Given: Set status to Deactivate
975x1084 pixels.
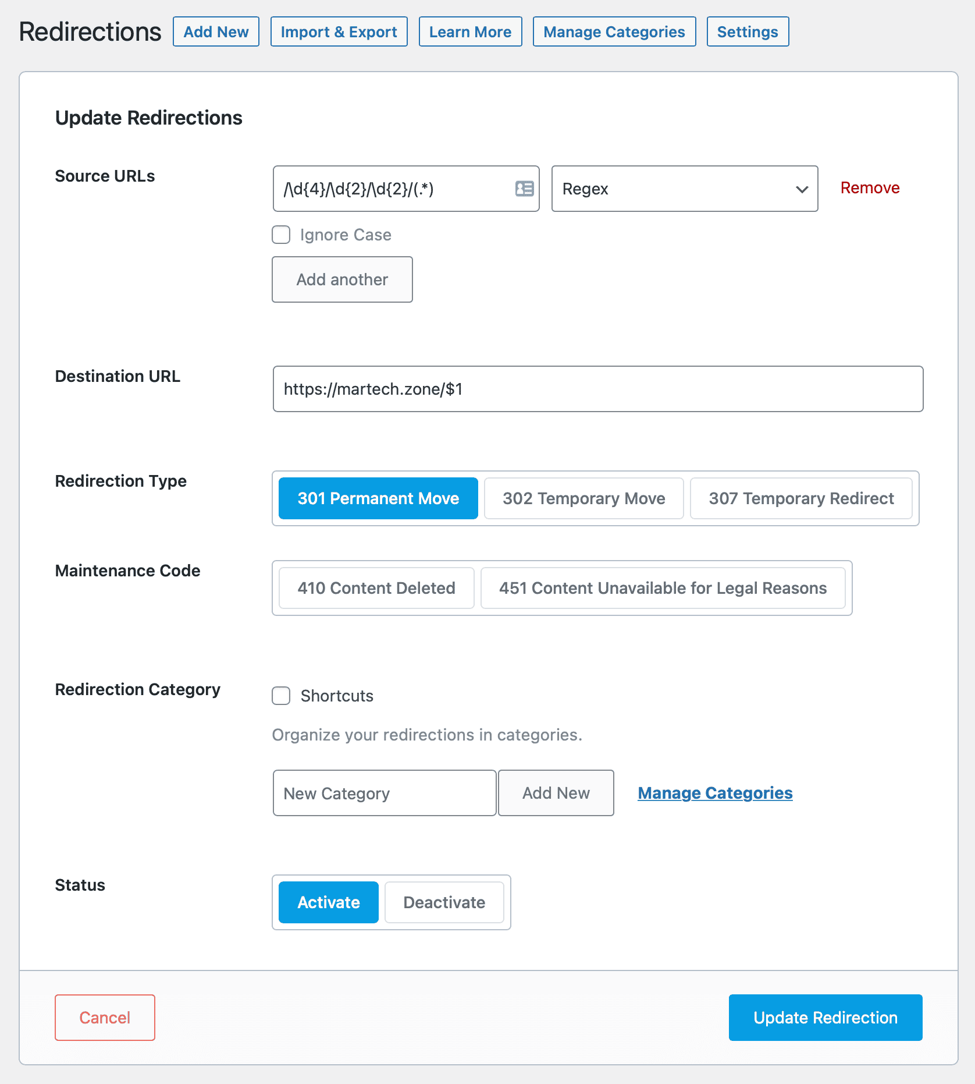Looking at the screenshot, I should (444, 902).
